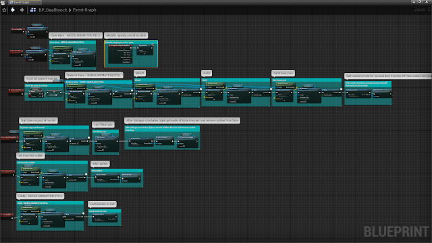Select the 'Rude to Stare - NEEDS ANIMATION STILL' bubble

point(94,75)
